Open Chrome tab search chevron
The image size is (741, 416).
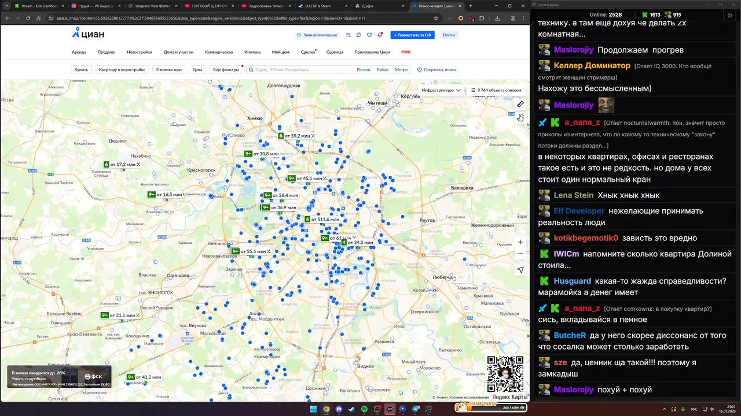[6, 6]
